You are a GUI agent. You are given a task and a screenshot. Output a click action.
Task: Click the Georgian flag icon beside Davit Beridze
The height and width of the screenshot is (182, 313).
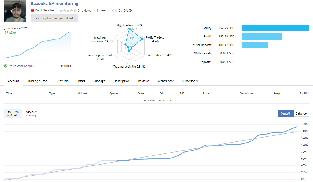click(32, 11)
